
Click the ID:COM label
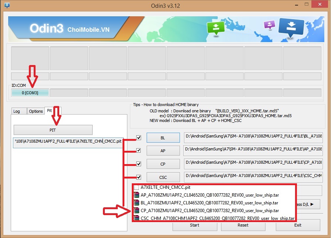click(x=19, y=85)
